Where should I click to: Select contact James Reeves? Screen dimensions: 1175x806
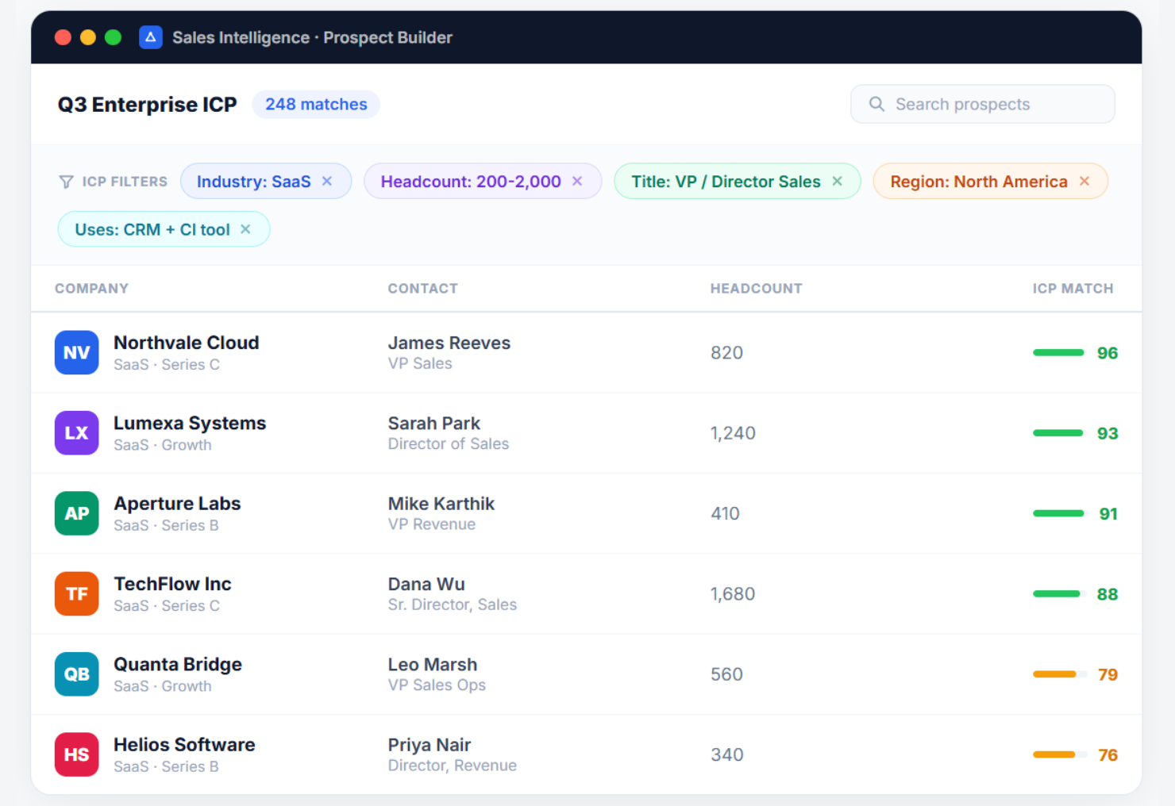[x=449, y=343]
